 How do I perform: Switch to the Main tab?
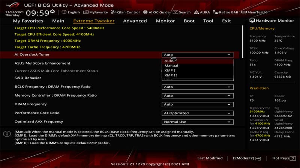click(58, 21)
